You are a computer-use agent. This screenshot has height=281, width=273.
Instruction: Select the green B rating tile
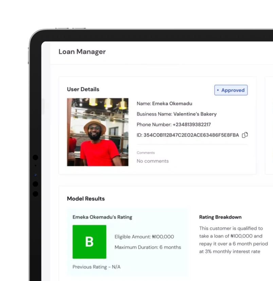pyautogui.click(x=89, y=242)
